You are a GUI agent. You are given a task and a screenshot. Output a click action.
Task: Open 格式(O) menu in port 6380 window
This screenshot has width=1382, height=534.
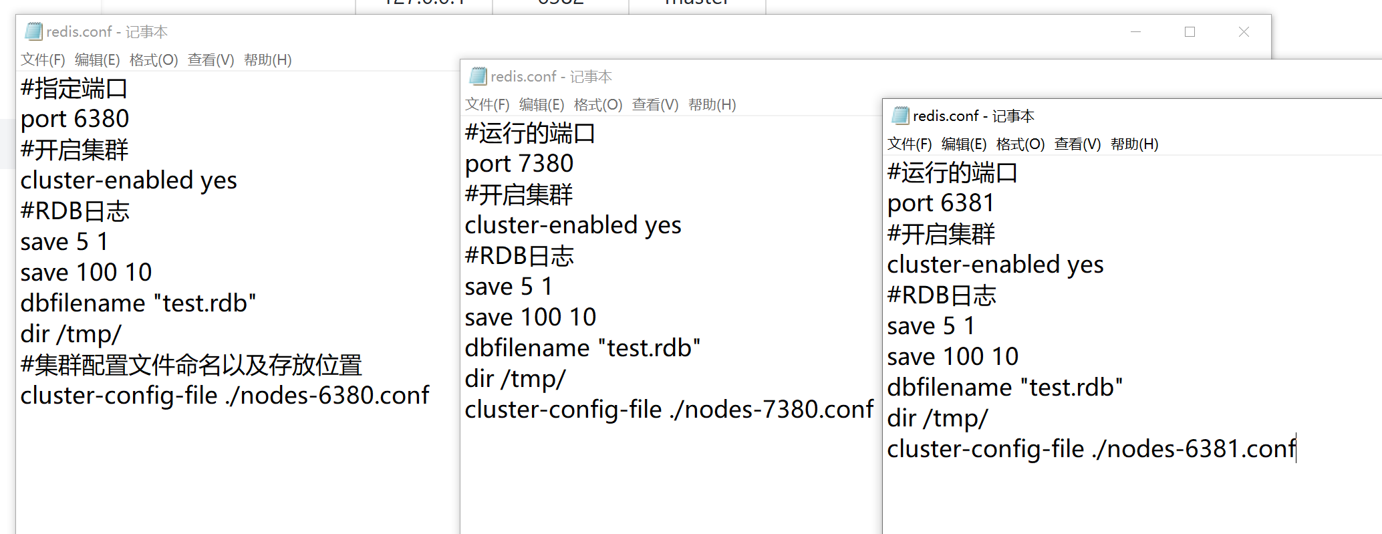154,60
